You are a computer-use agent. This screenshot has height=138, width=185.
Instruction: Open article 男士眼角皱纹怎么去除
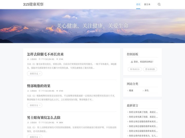tap(44, 118)
